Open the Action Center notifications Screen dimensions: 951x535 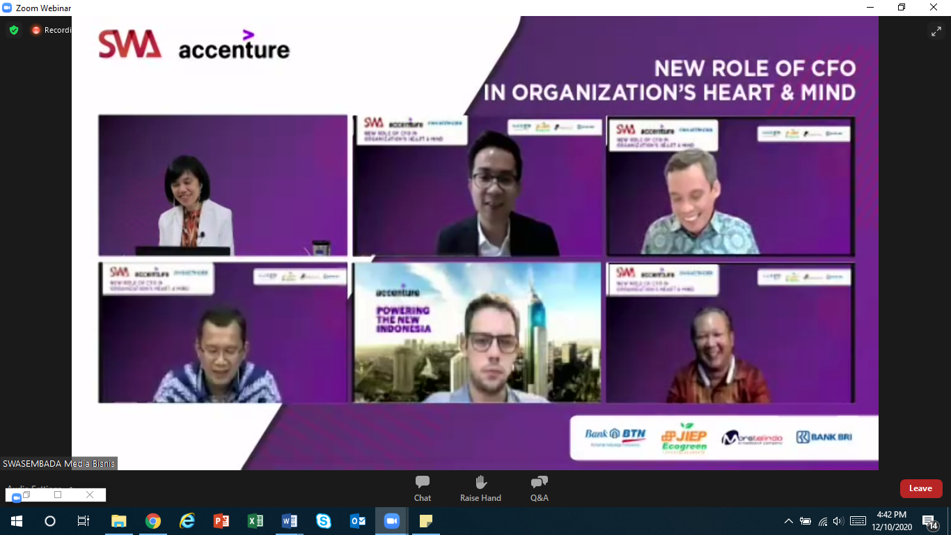tap(930, 521)
